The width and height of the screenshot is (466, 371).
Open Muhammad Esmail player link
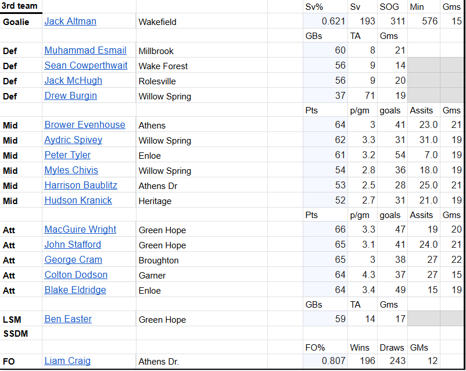[85, 50]
